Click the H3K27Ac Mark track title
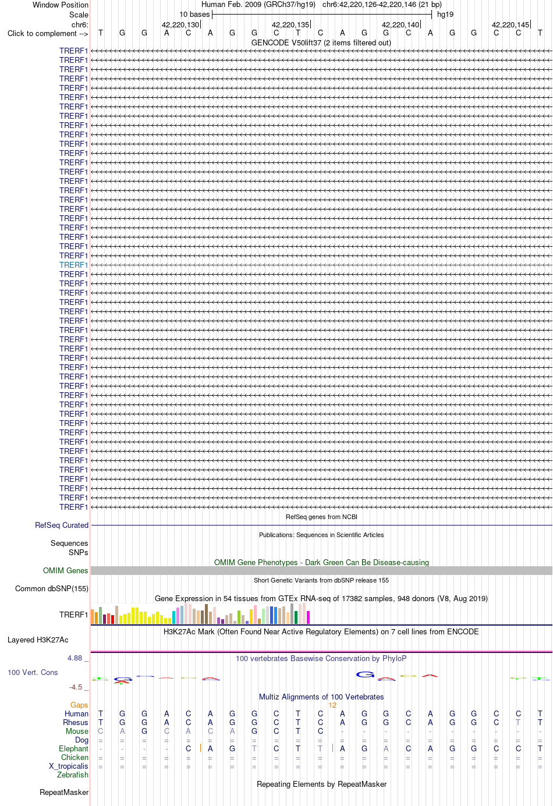553x806 pixels. pos(321,631)
